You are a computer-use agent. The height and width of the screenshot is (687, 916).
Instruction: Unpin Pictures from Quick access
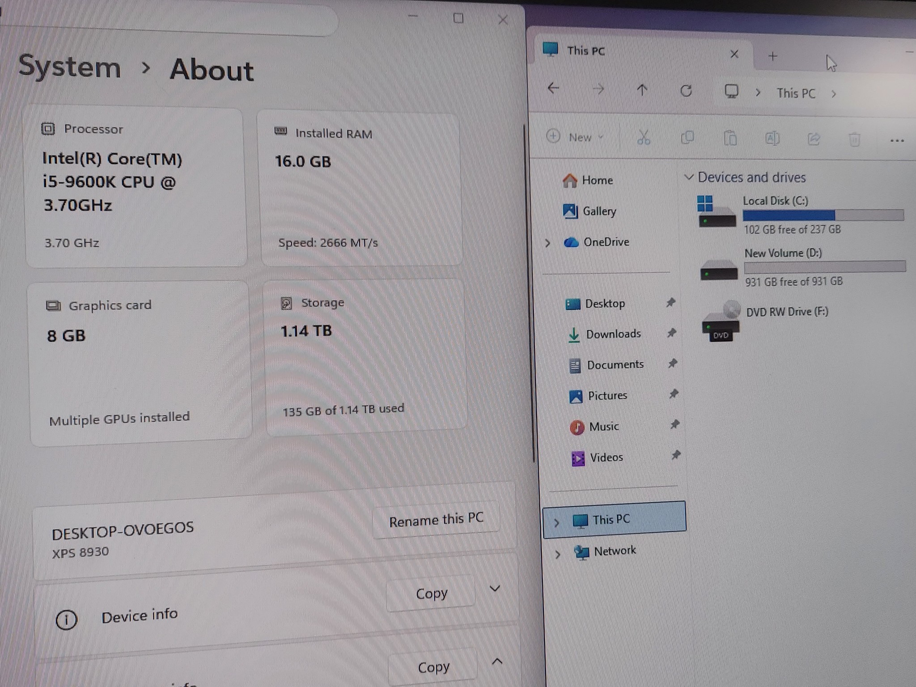674,394
